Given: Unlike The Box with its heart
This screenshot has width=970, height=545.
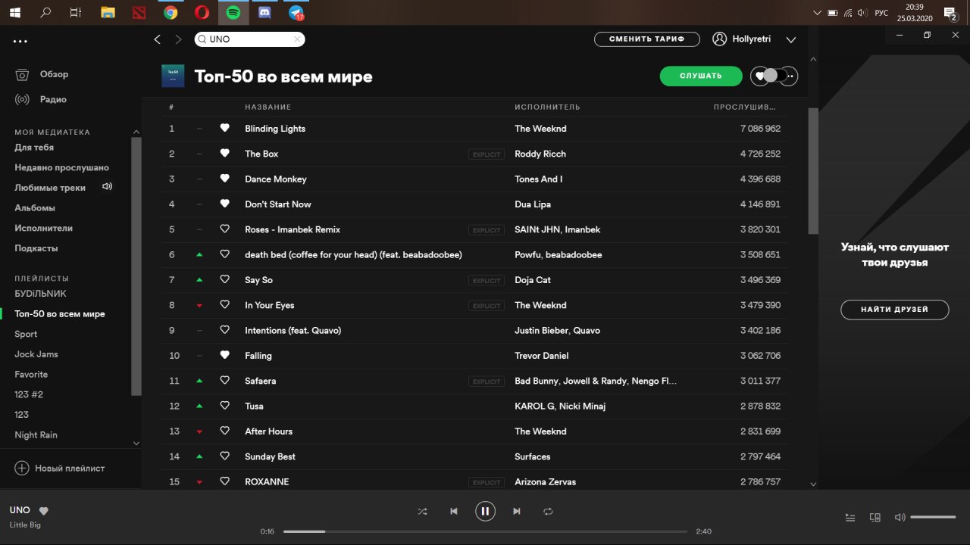Looking at the screenshot, I should click(224, 154).
